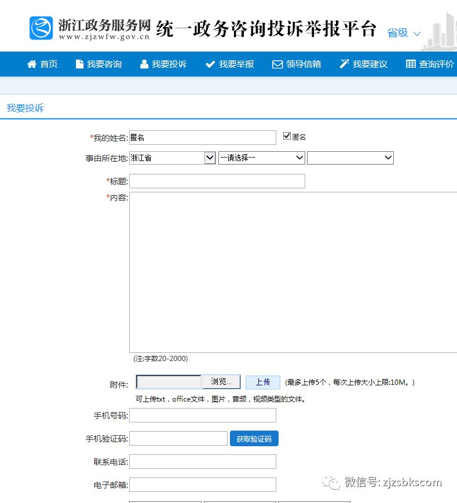
Task: Focus the 电子邮箱 email field
Action: (x=203, y=484)
